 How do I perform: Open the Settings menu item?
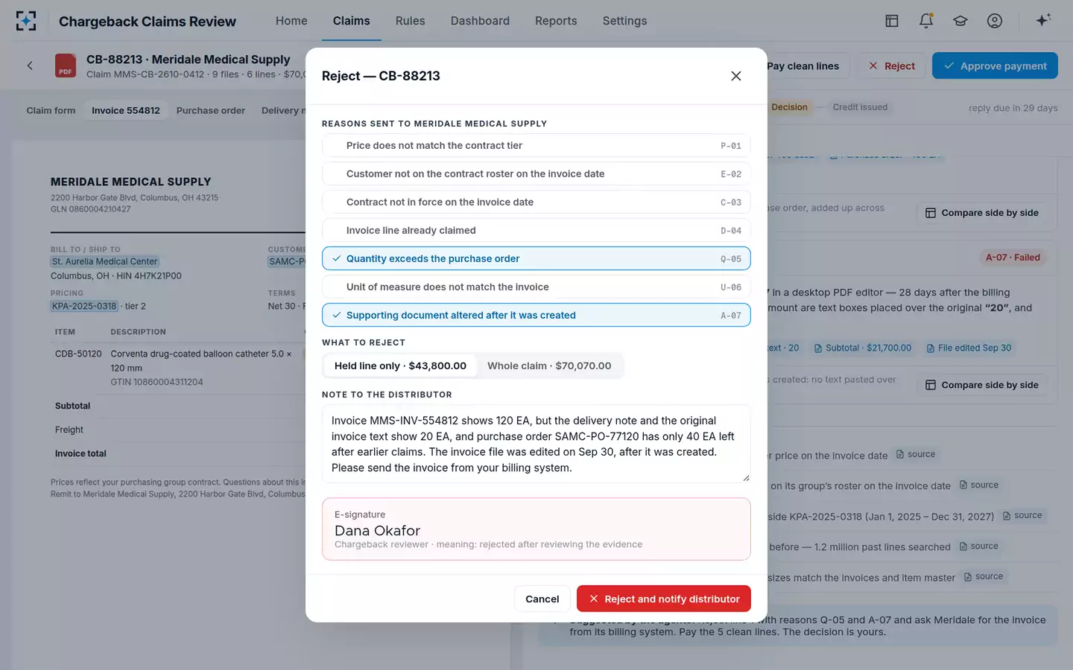click(x=624, y=21)
